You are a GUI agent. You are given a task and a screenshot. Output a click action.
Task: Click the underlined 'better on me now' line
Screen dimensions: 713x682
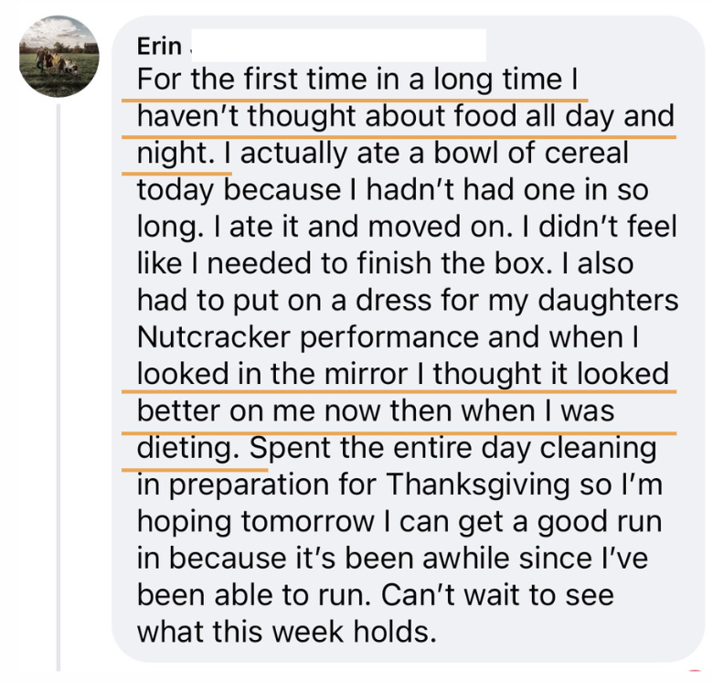point(376,411)
